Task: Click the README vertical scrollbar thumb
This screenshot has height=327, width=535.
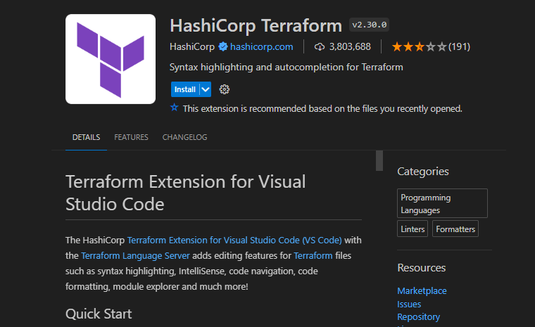Action: click(379, 160)
